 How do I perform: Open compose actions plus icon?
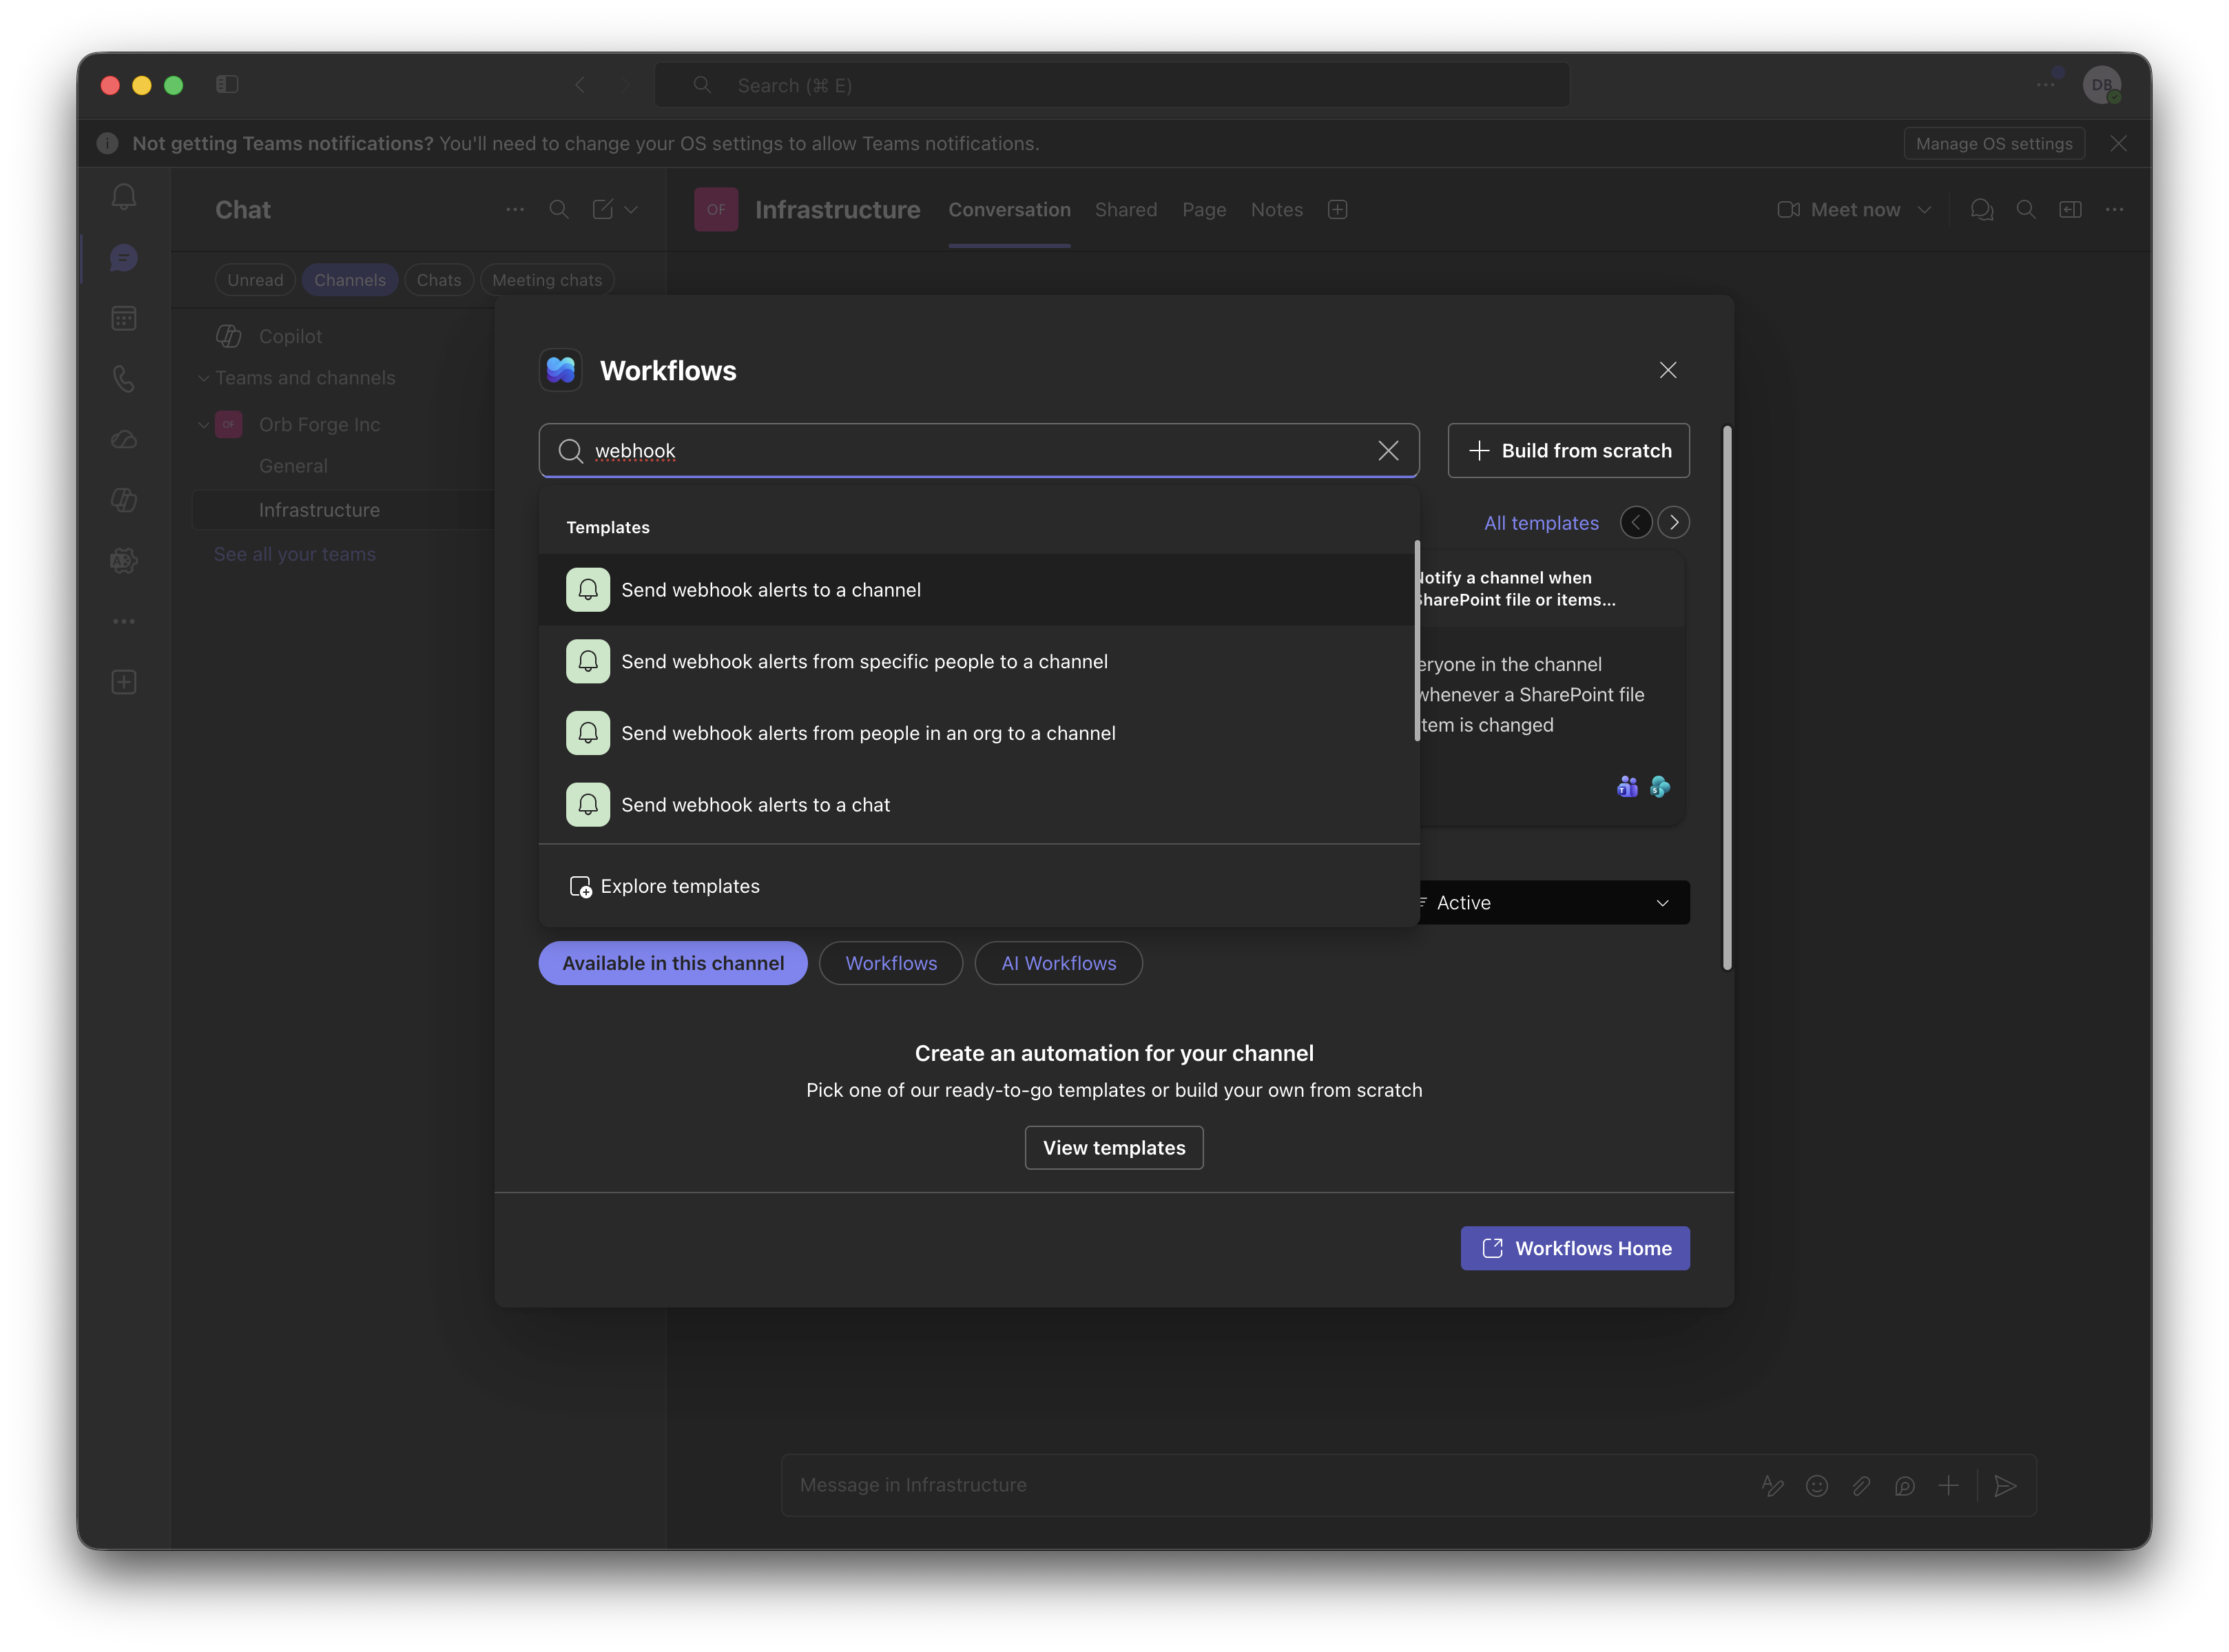pos(1949,1486)
